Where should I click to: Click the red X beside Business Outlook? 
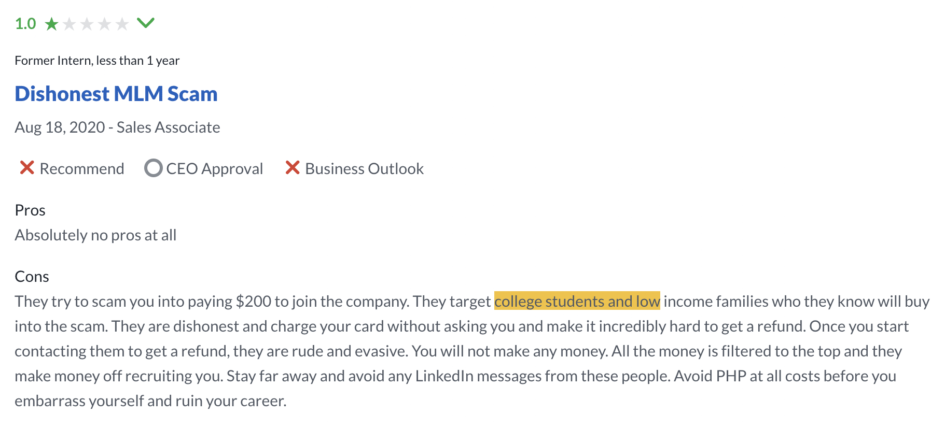tap(293, 168)
